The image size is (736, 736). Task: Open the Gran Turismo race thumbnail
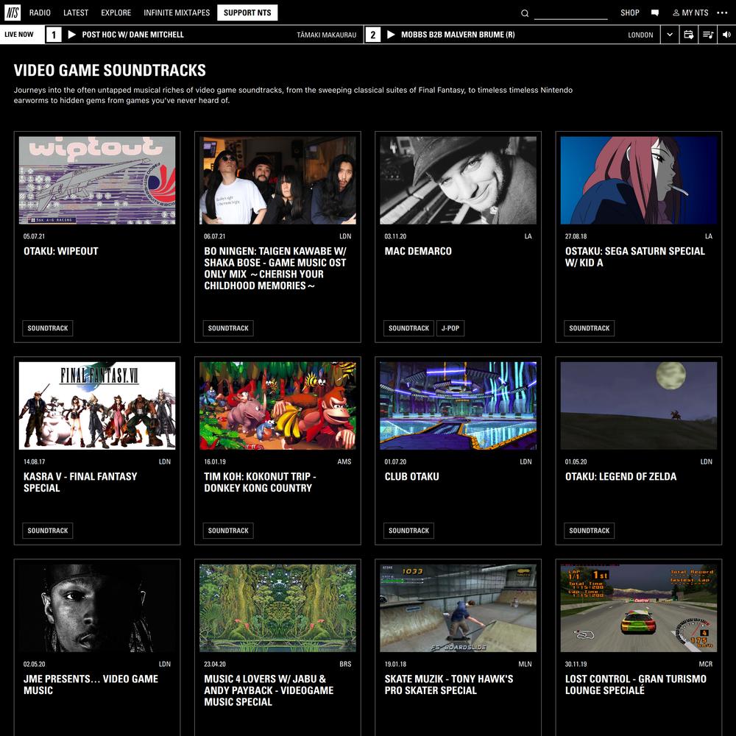(x=638, y=609)
